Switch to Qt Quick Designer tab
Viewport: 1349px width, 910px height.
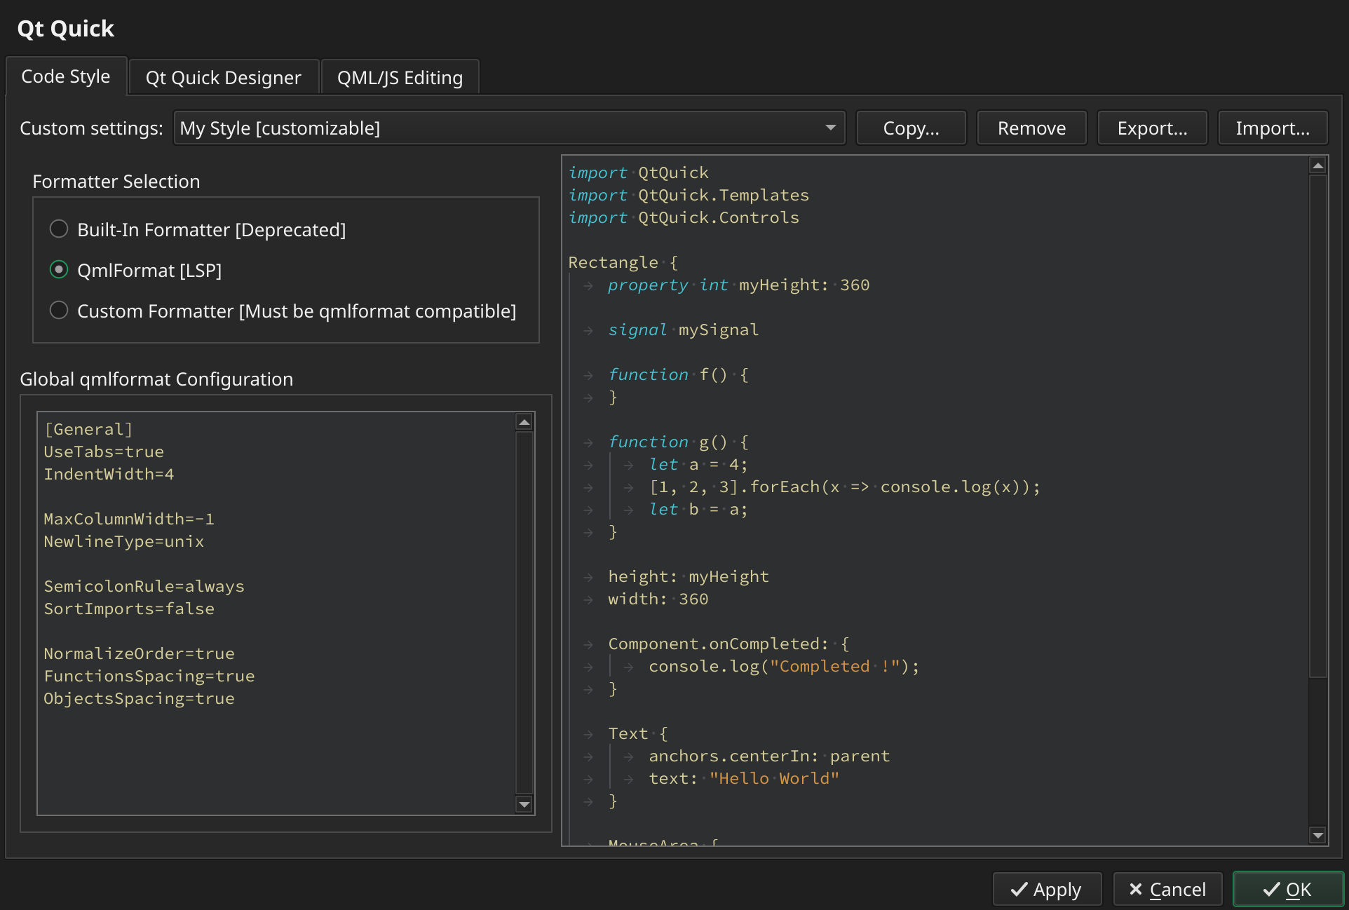coord(223,78)
